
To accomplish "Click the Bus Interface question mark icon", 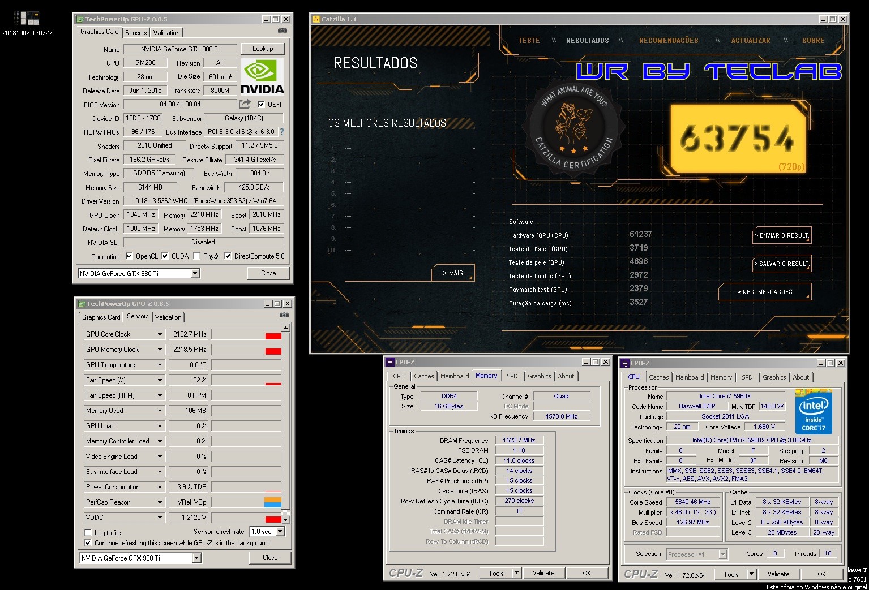I will pyautogui.click(x=282, y=132).
